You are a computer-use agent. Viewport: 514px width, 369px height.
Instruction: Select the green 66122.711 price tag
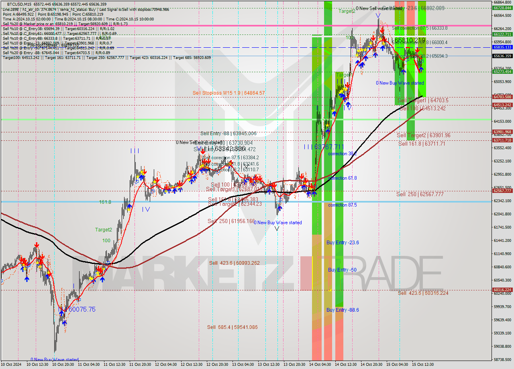(x=502, y=34)
